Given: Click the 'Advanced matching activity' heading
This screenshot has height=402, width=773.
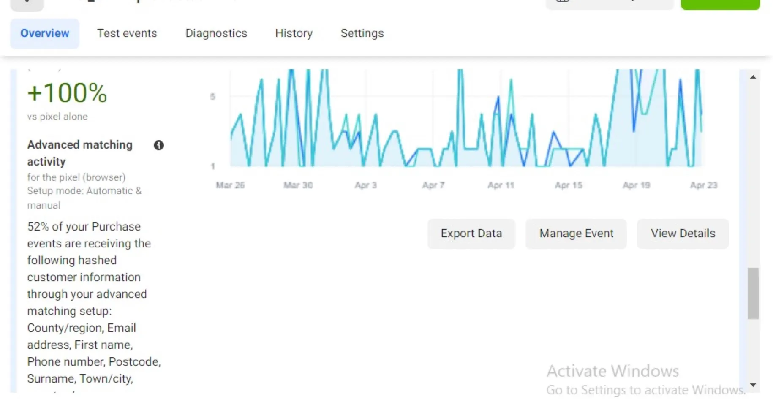Looking at the screenshot, I should tap(80, 153).
